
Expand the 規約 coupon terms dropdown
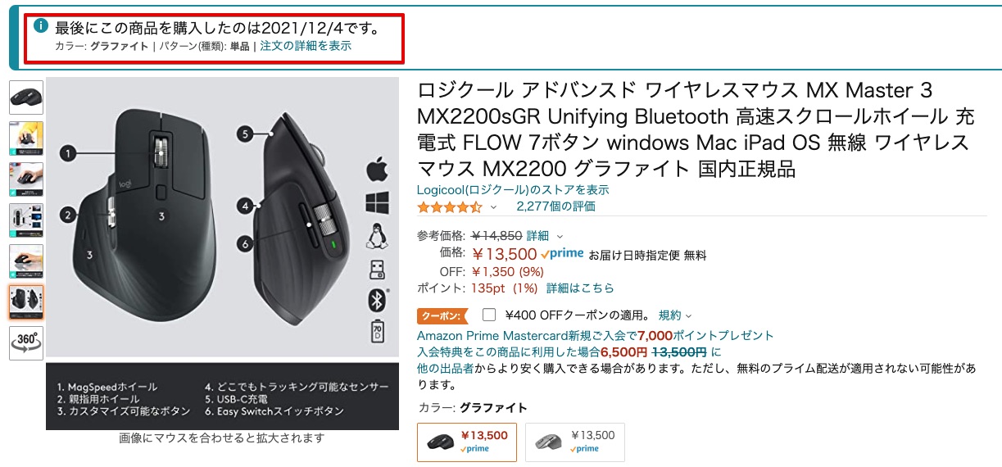[x=675, y=315]
